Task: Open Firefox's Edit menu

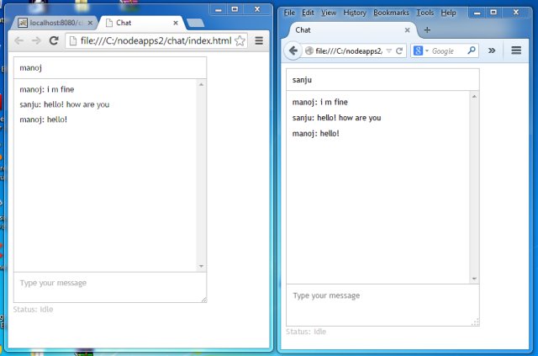Action: point(308,13)
